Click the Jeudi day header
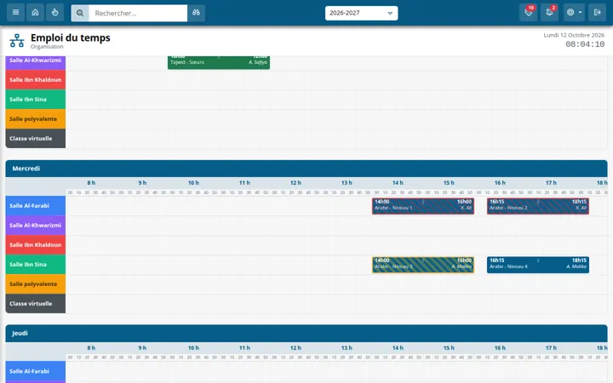 click(x=306, y=334)
